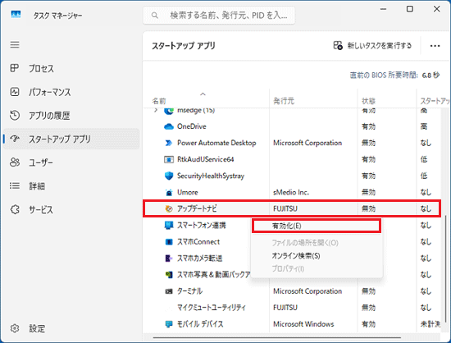Click FUJITSU publisher in アップデートナビ row
This screenshot has width=451, height=343.
[285, 208]
